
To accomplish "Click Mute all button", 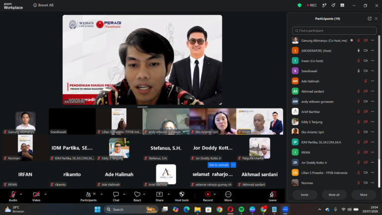I will coord(334,195).
